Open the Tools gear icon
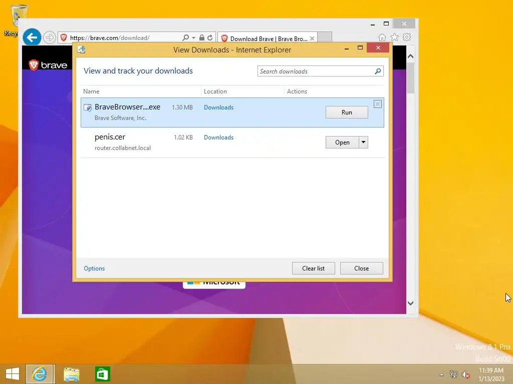The image size is (513, 384). click(x=407, y=37)
